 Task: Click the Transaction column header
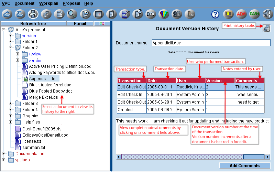click(132, 80)
